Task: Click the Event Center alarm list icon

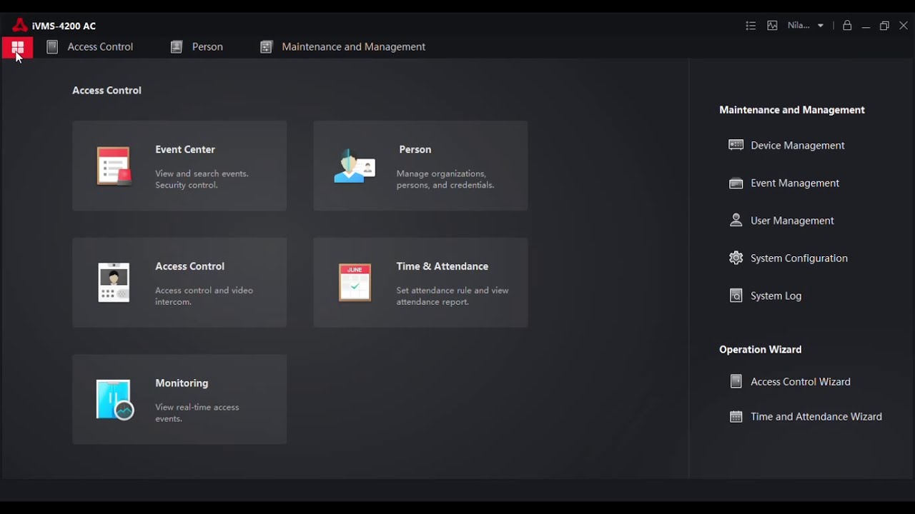Action: click(x=114, y=166)
